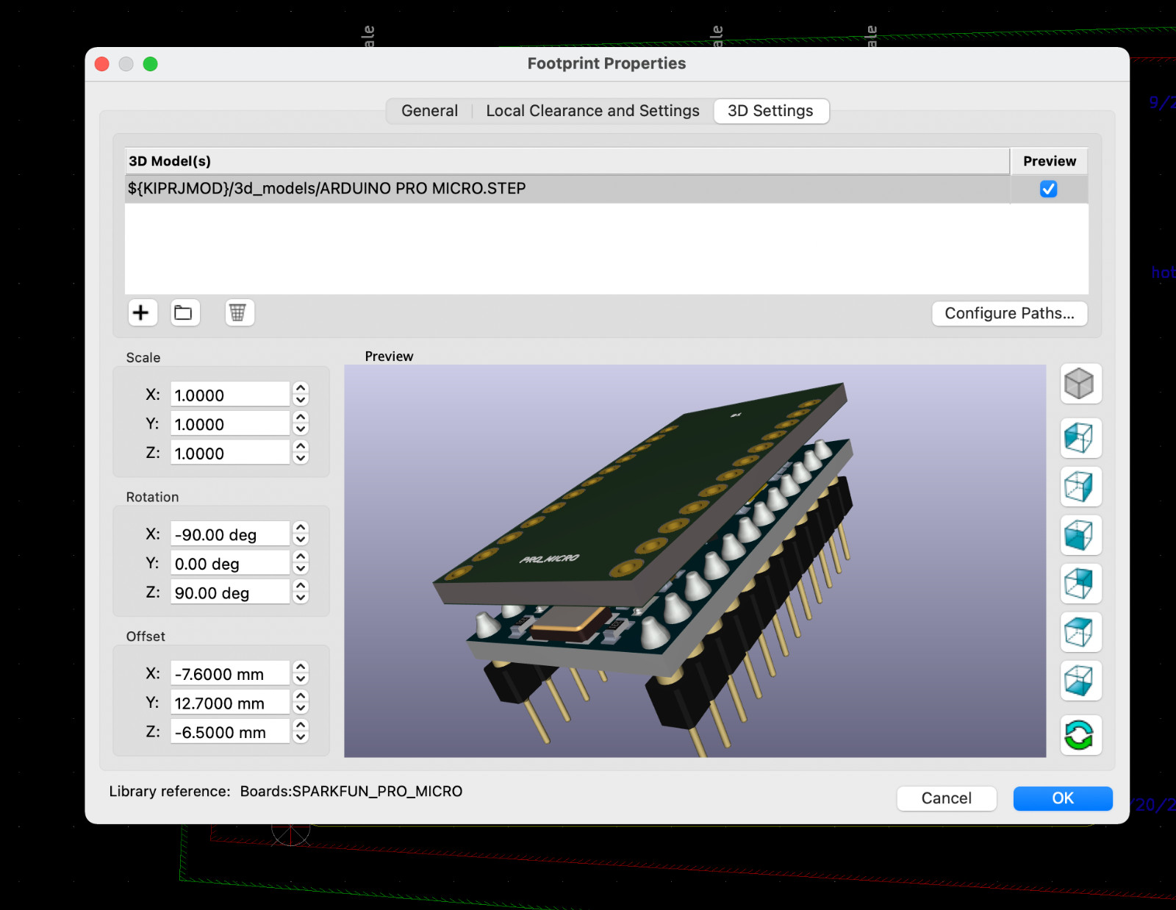Image resolution: width=1176 pixels, height=910 pixels.
Task: Decrease Scale Y with down stepper arrow
Action: 301,430
